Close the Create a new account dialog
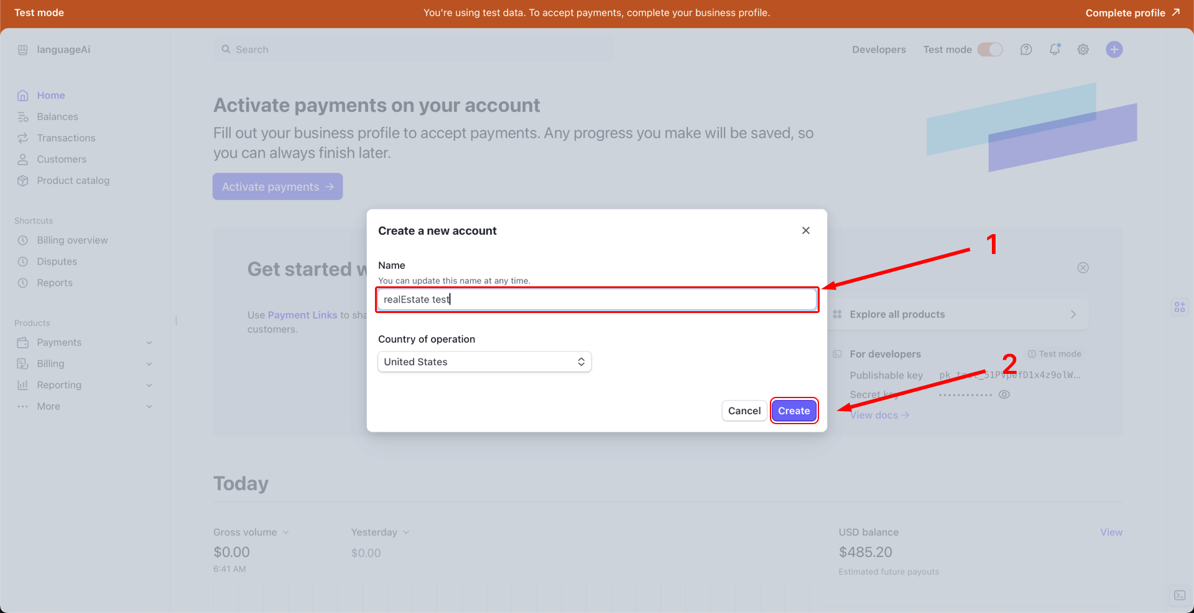The width and height of the screenshot is (1194, 613). click(x=806, y=230)
